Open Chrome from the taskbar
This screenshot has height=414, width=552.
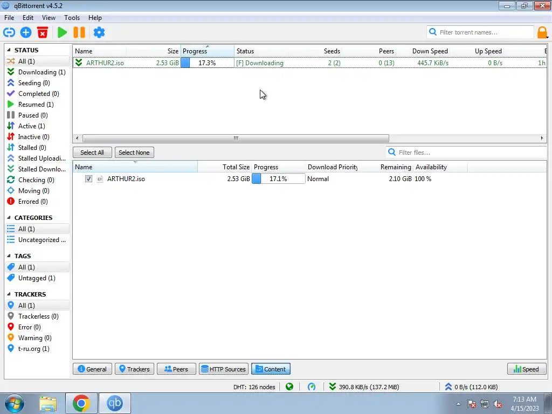tap(81, 403)
